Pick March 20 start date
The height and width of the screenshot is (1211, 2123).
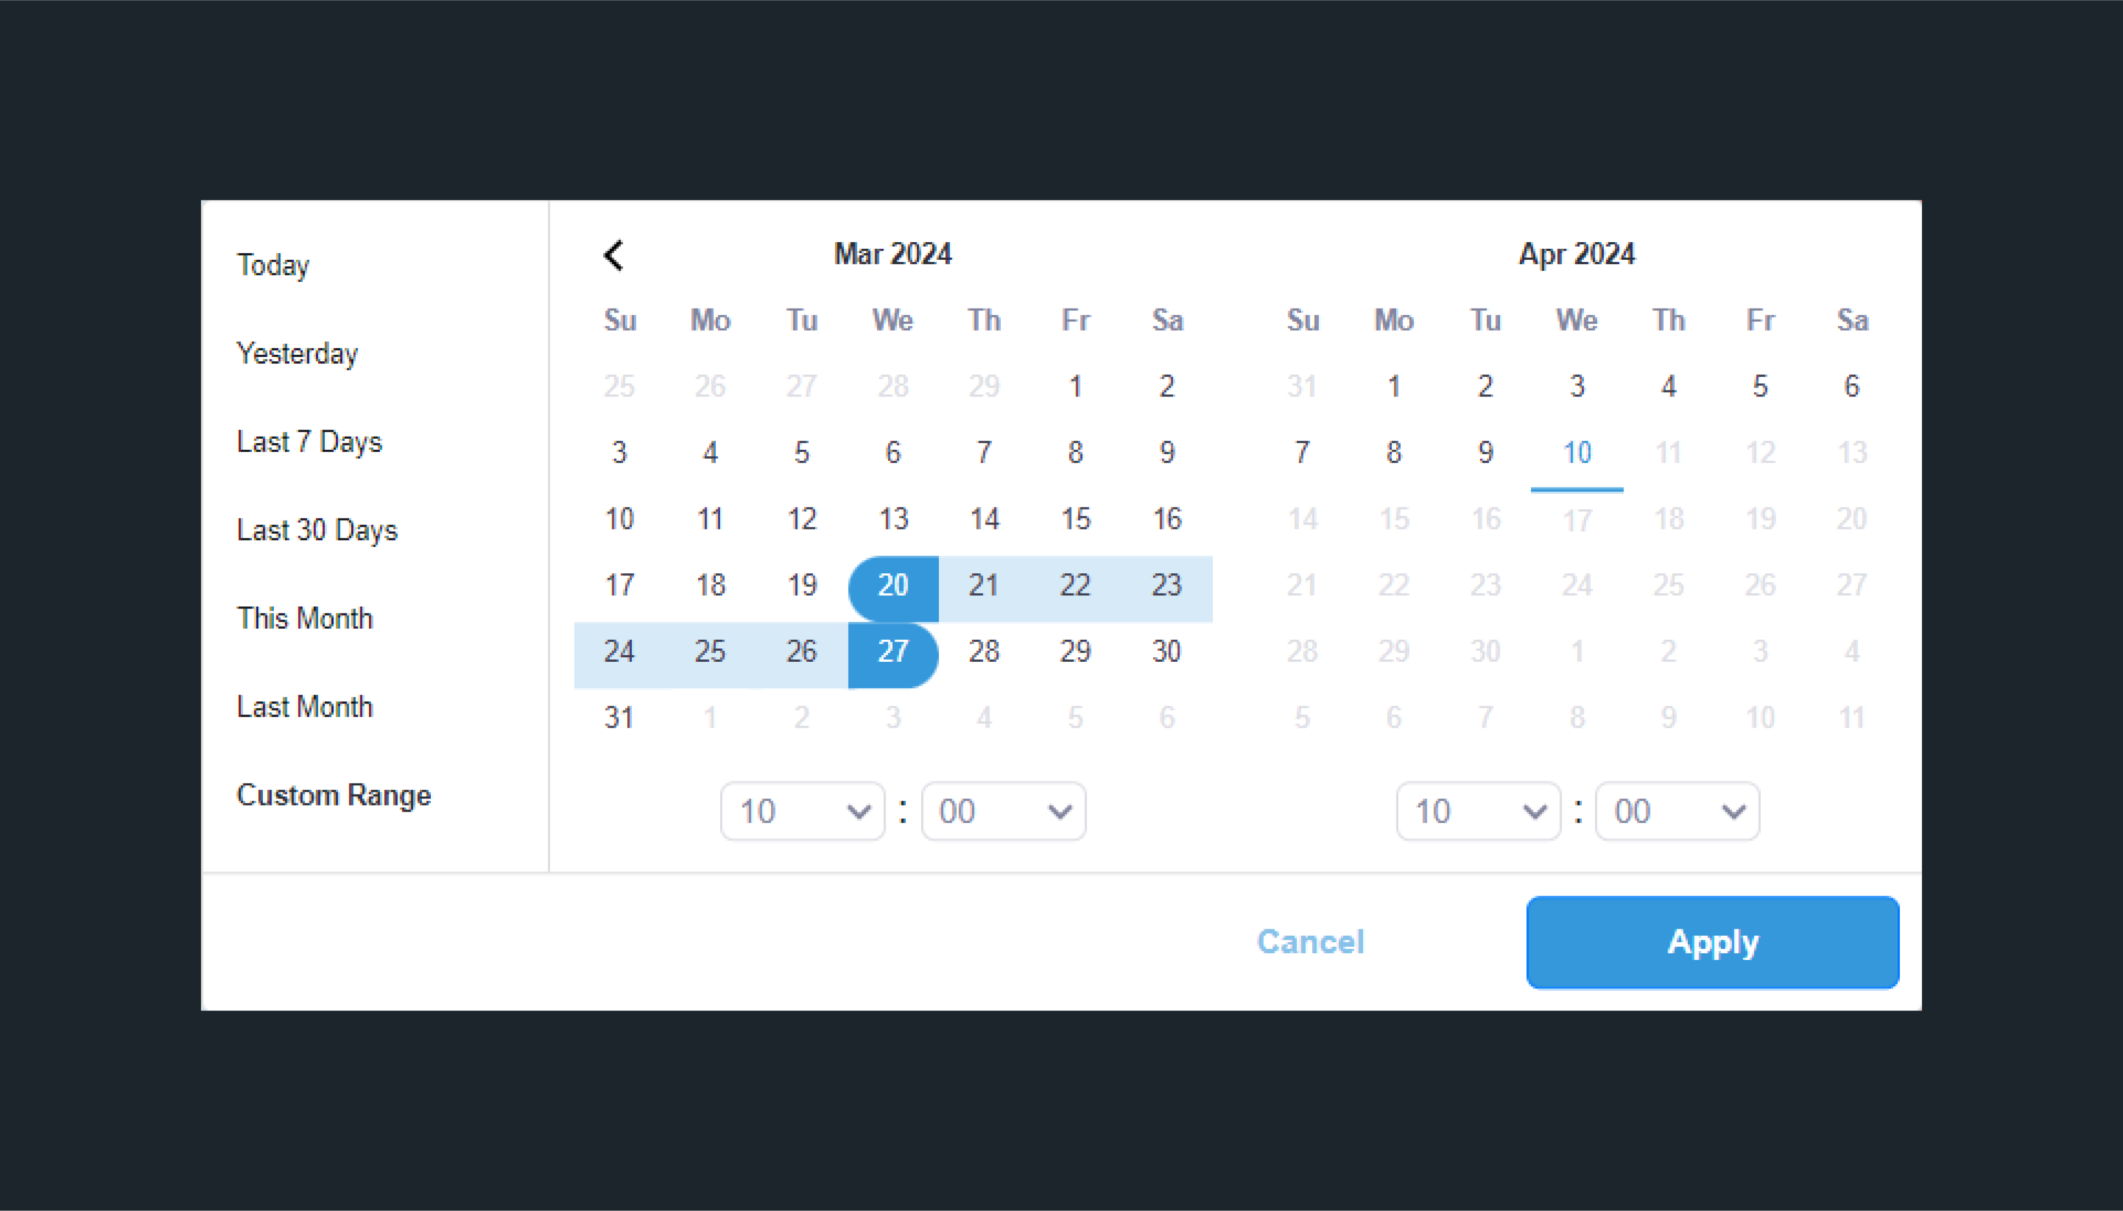pos(894,585)
